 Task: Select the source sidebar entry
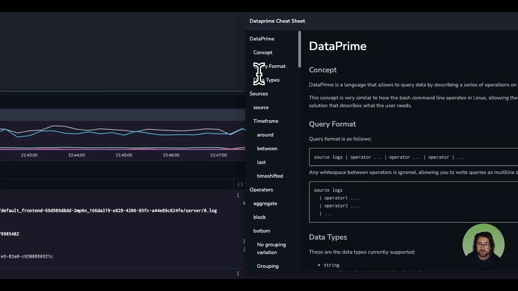click(x=261, y=108)
